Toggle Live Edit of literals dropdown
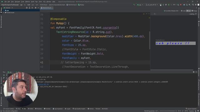This screenshot has height=112, width=200. point(171,11)
